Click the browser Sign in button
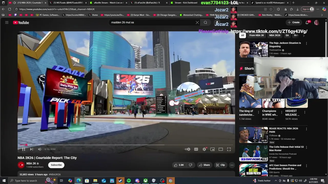 308,9
